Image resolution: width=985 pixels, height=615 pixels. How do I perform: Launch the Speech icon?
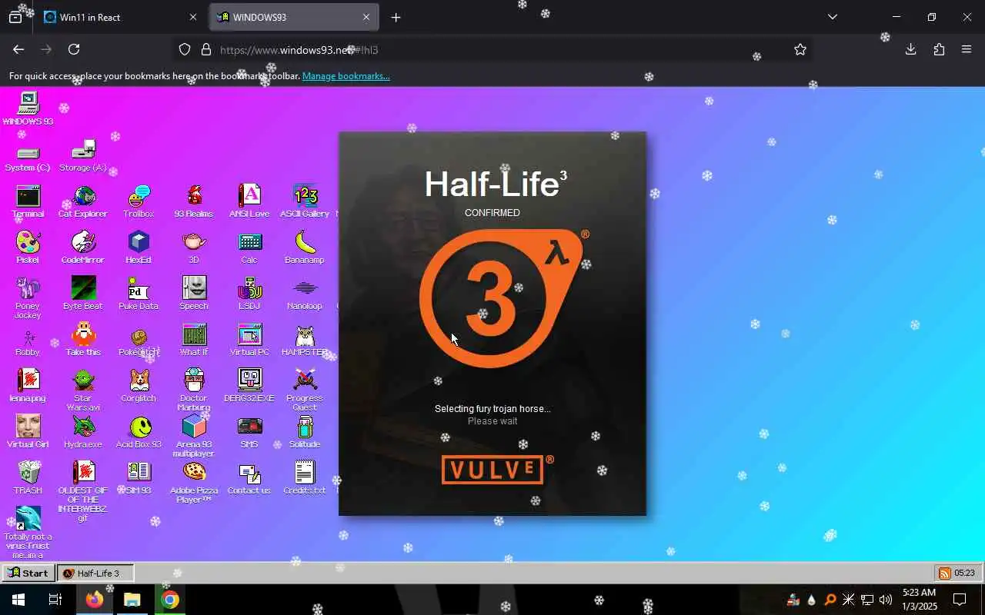tap(194, 294)
